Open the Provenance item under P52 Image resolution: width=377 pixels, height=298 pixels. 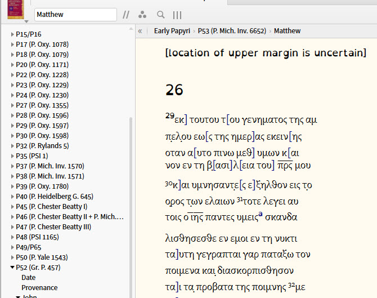pos(39,288)
